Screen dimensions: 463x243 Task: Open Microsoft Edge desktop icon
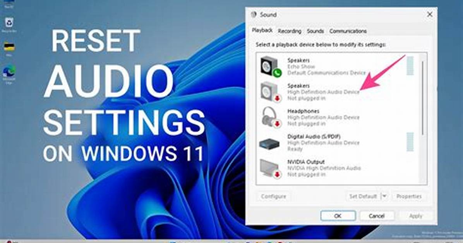pyautogui.click(x=9, y=75)
